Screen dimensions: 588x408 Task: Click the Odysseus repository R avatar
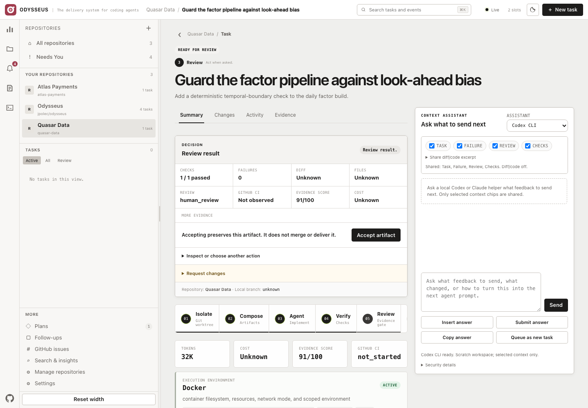[x=29, y=109]
